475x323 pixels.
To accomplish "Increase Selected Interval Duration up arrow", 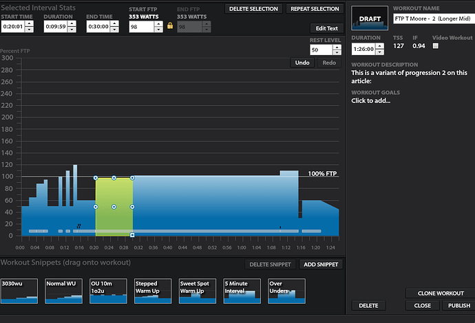I will click(72, 23).
